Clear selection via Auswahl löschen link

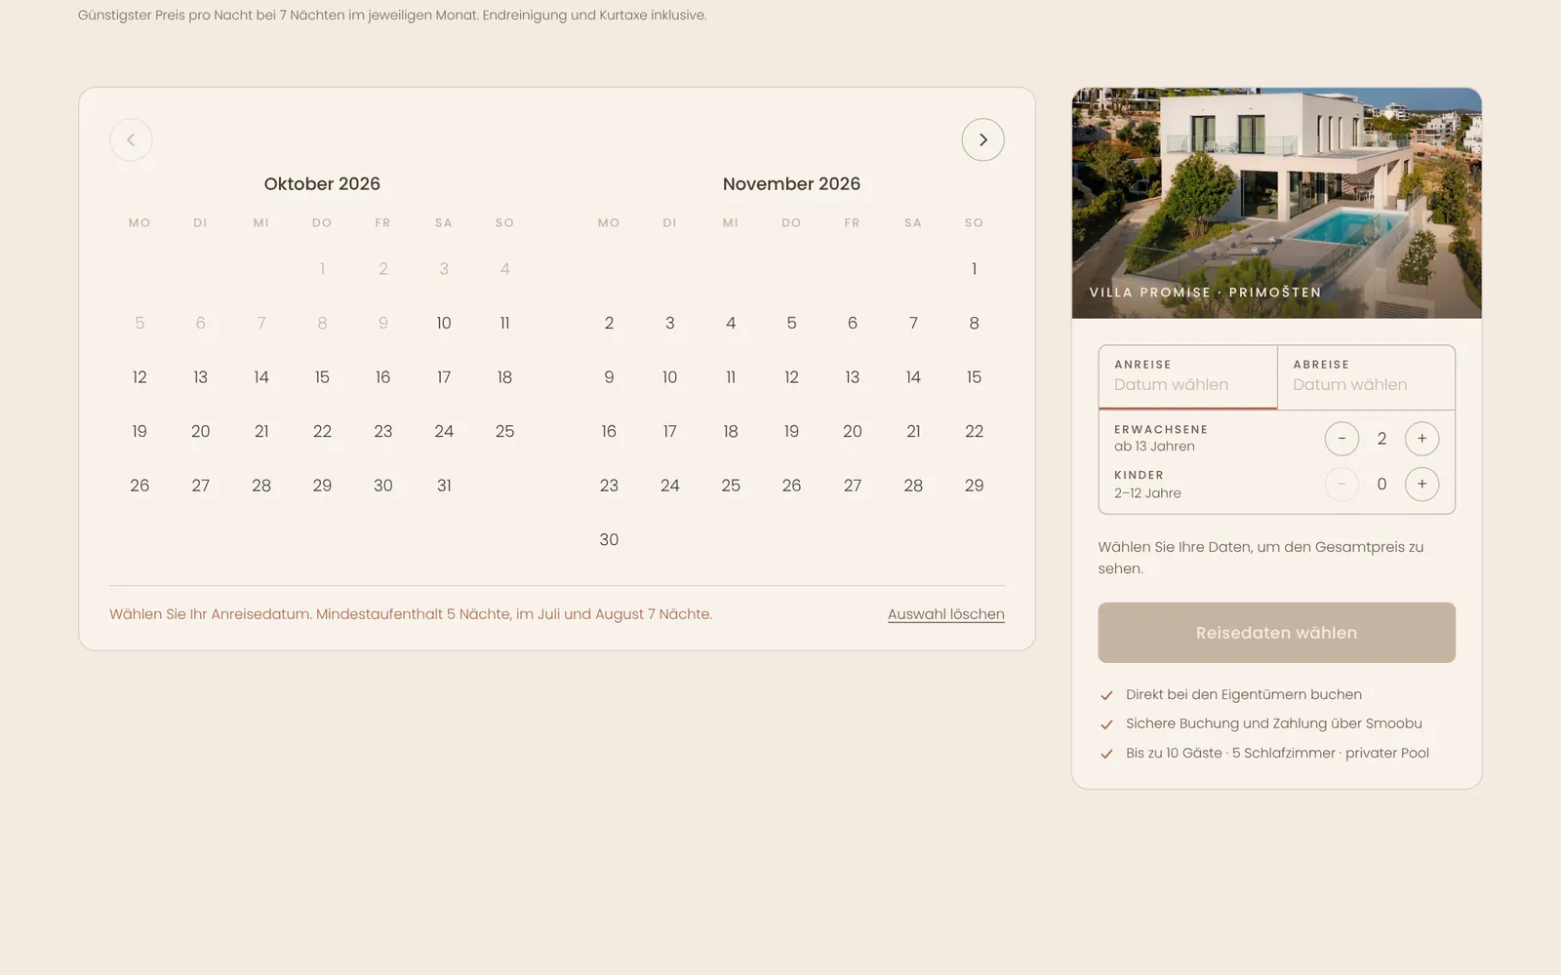pos(946,614)
